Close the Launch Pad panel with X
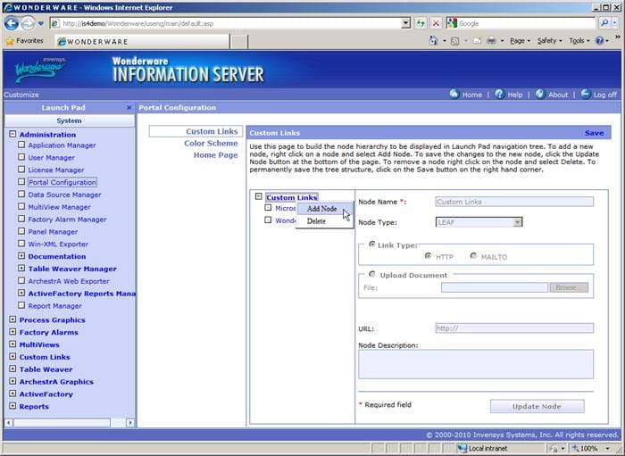Image resolution: width=625 pixels, height=456 pixels. 129,107
